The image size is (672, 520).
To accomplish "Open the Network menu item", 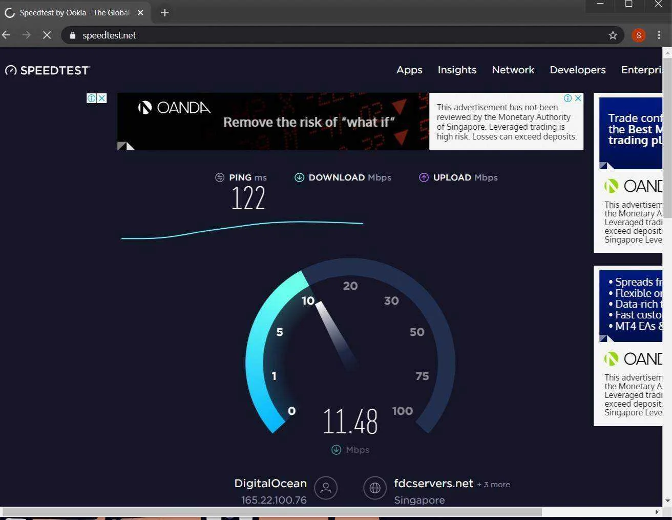I will pos(513,70).
